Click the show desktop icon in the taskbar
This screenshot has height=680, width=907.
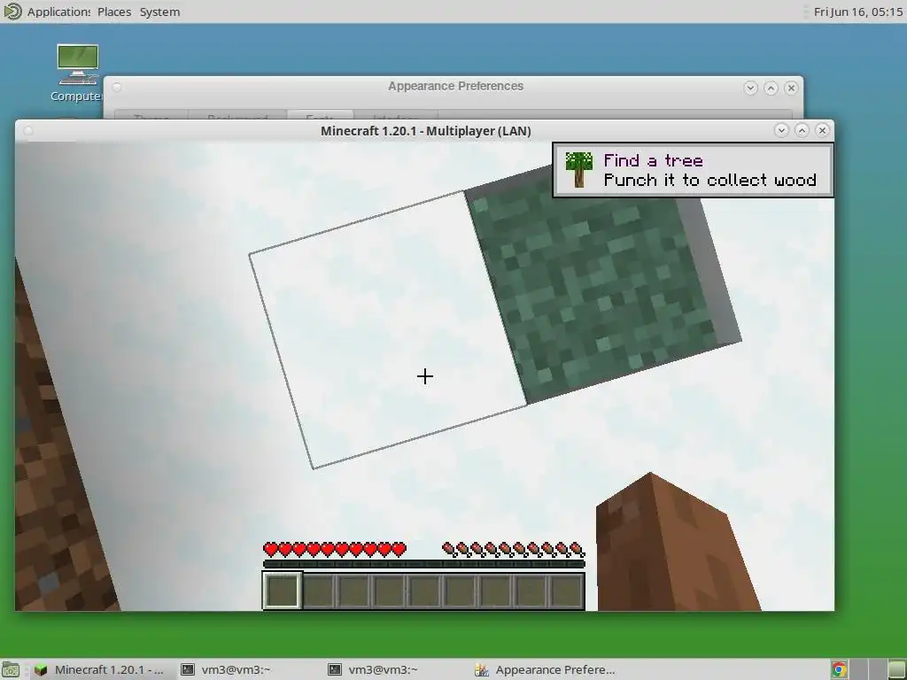coord(11,669)
